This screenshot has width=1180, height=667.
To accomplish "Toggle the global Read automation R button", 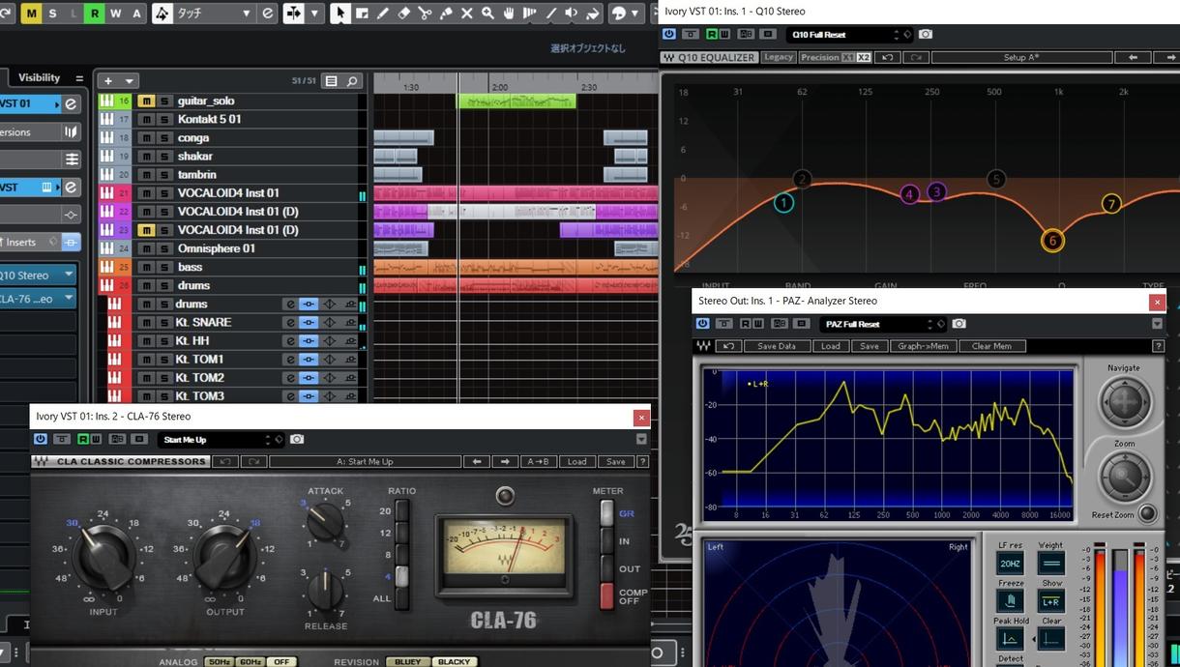I will pyautogui.click(x=95, y=14).
